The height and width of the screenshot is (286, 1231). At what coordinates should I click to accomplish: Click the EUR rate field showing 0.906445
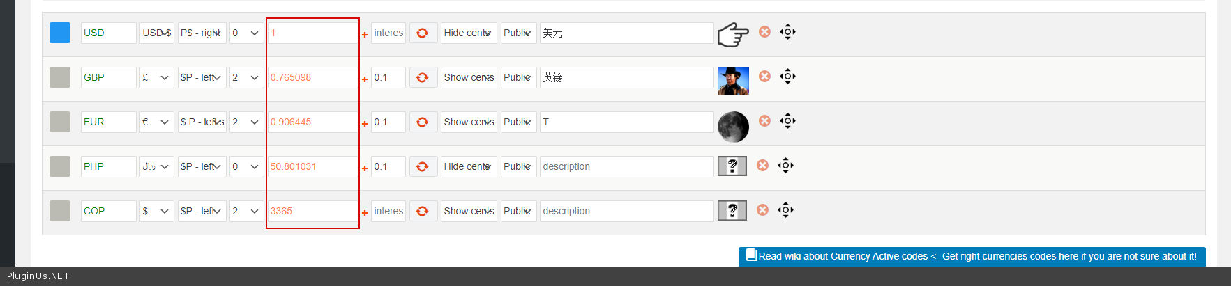coord(312,122)
